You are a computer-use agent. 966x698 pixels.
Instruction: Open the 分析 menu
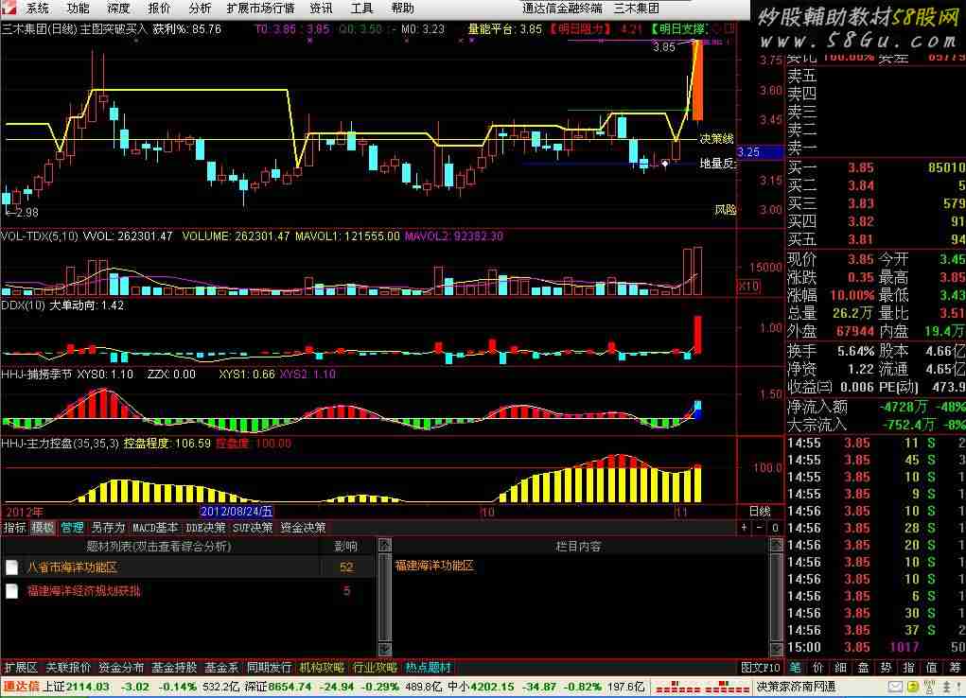[x=200, y=8]
